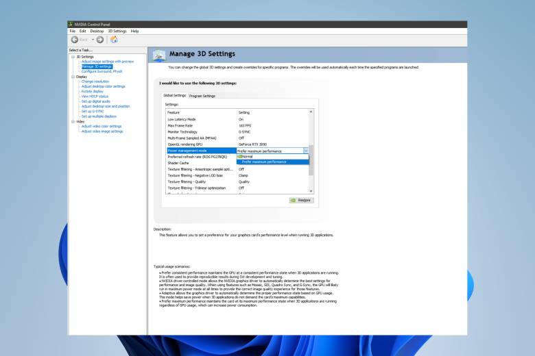Click the Back arrow icon in toolbar

(74, 40)
